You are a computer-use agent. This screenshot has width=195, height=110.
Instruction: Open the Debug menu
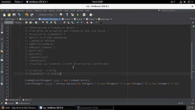click(52, 11)
